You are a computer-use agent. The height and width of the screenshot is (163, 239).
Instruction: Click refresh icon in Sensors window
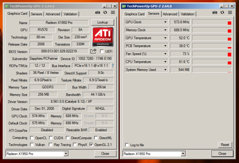tap(222, 13)
